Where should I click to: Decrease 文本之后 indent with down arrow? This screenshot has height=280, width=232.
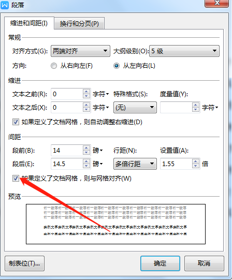coord(86,109)
